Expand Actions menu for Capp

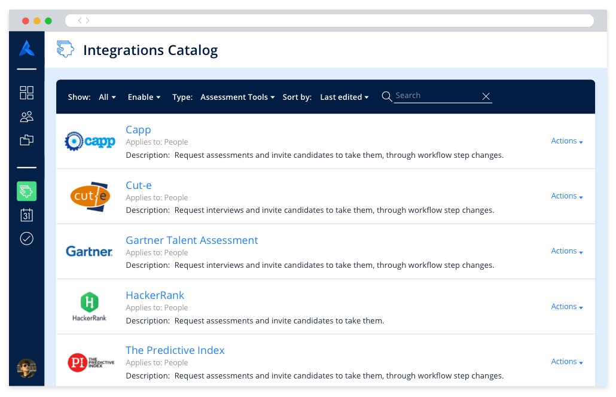click(566, 141)
